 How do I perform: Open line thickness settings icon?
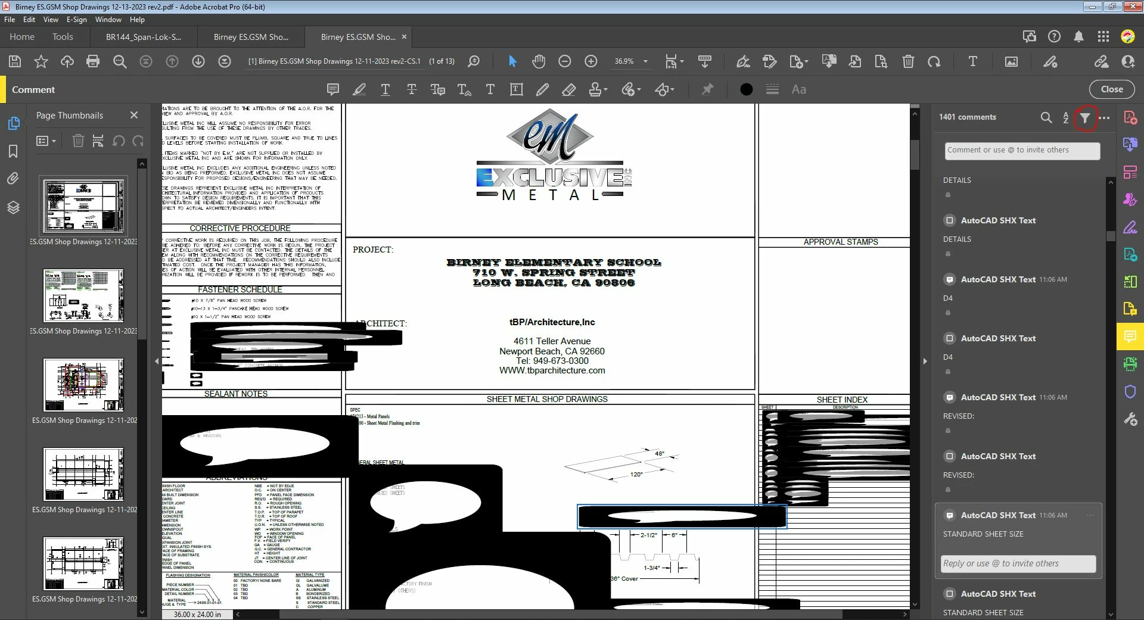click(x=772, y=89)
